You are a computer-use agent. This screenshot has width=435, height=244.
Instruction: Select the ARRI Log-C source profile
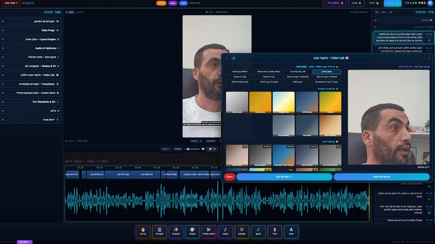point(298,82)
